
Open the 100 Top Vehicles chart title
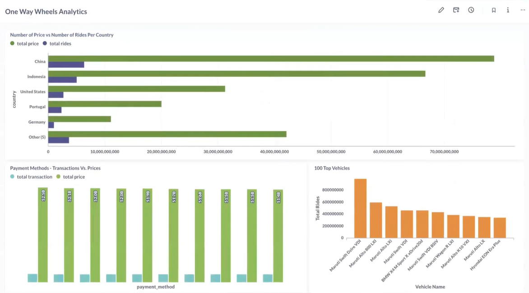click(332, 168)
